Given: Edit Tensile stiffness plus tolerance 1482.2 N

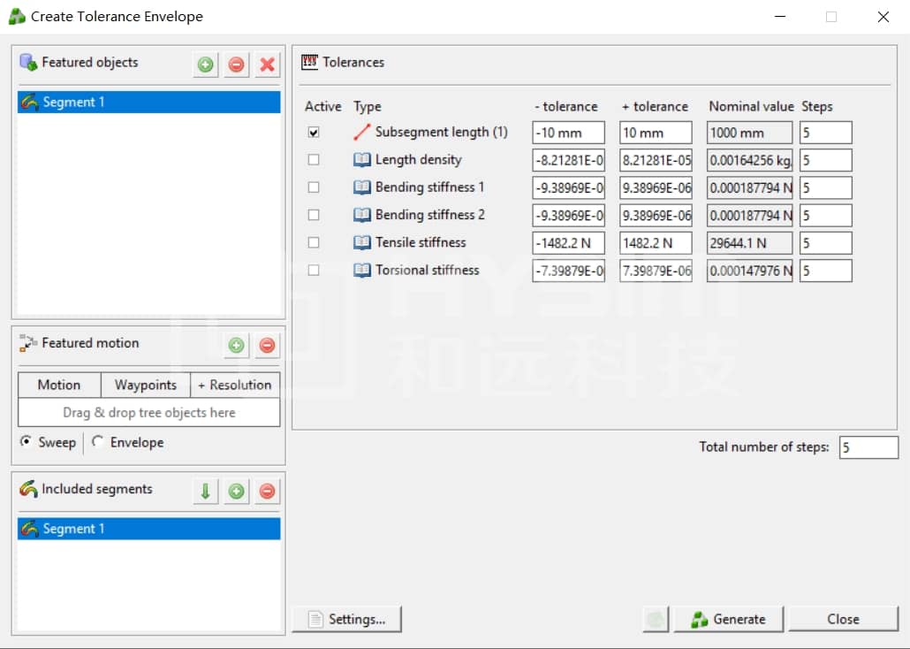Looking at the screenshot, I should (x=656, y=243).
